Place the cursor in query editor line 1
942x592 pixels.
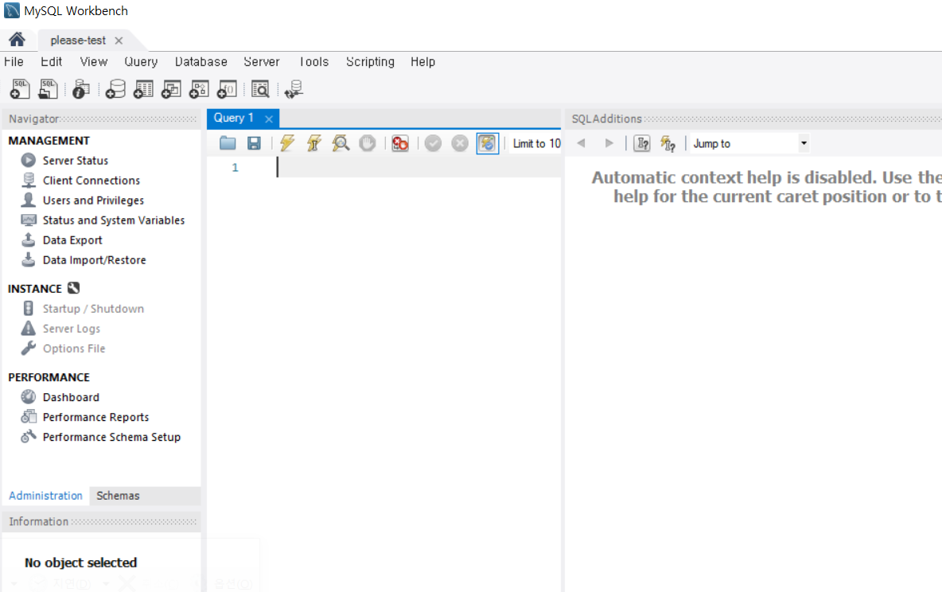(418, 167)
